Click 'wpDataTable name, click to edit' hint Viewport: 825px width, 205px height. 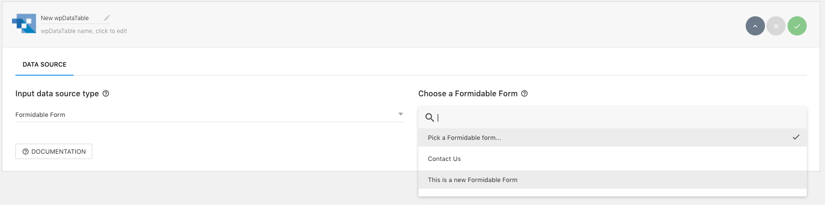[x=84, y=31]
